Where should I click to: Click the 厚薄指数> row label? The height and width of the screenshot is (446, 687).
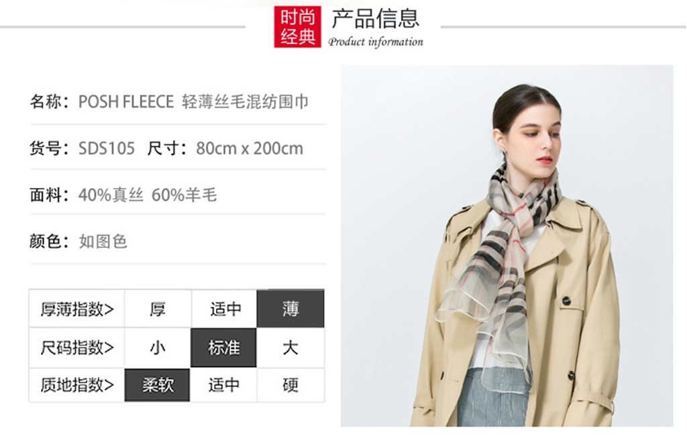(x=76, y=309)
